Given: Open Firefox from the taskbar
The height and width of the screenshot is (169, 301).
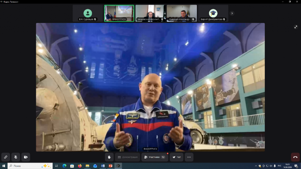Looking at the screenshot, I should [x=80, y=166].
